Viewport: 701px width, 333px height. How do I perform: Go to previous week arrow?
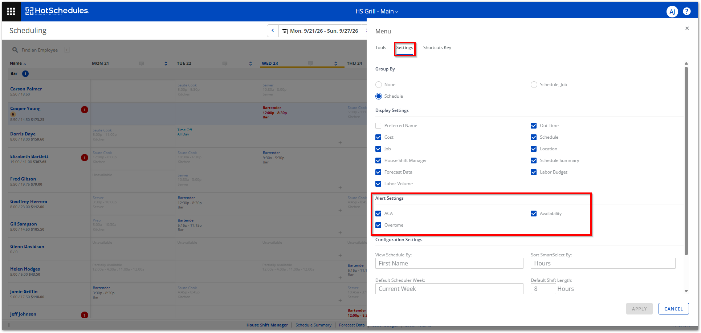[x=273, y=31]
